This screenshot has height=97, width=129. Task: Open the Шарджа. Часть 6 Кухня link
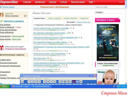coord(43,70)
